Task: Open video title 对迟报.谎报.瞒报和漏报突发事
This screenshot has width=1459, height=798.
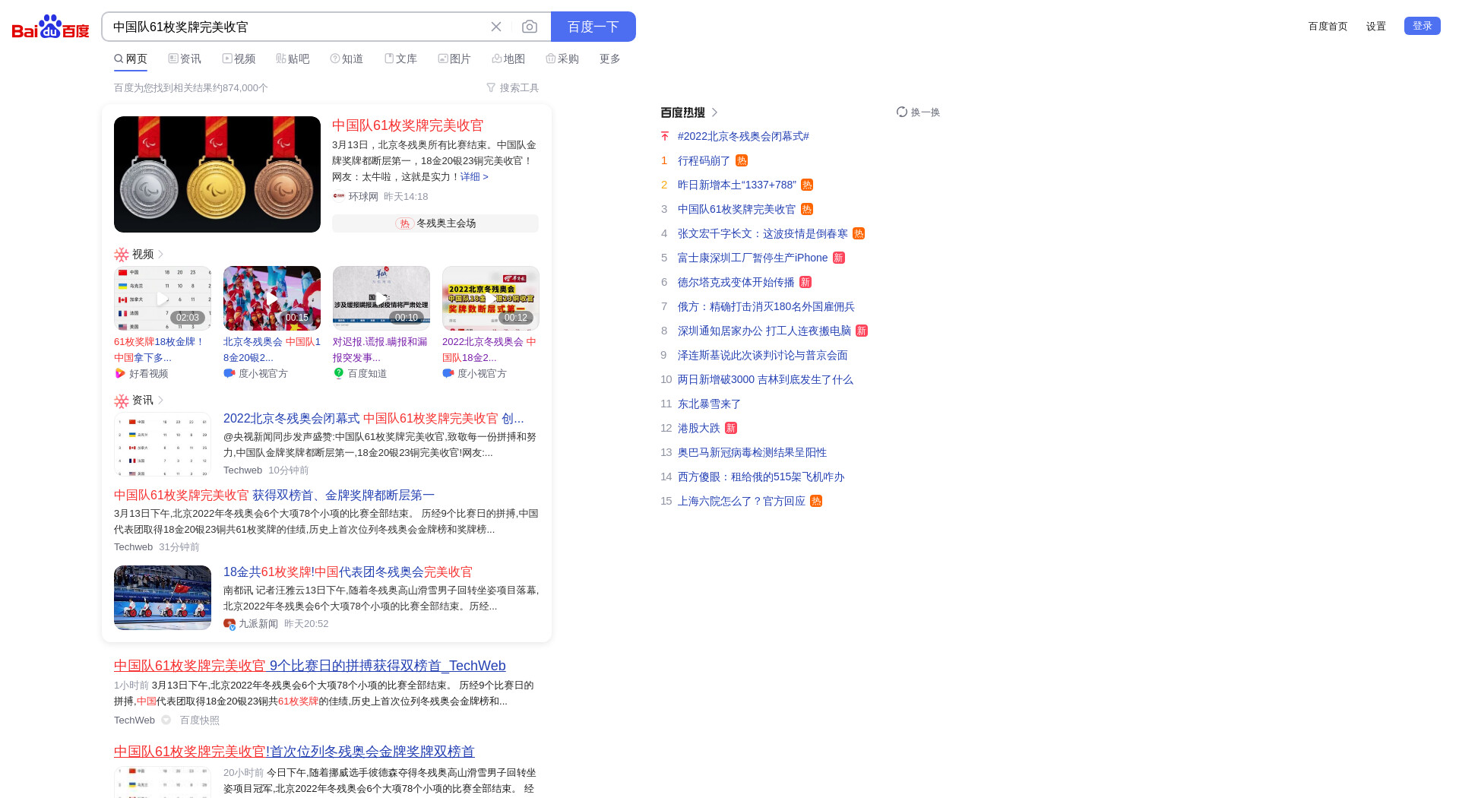Action: [x=380, y=350]
